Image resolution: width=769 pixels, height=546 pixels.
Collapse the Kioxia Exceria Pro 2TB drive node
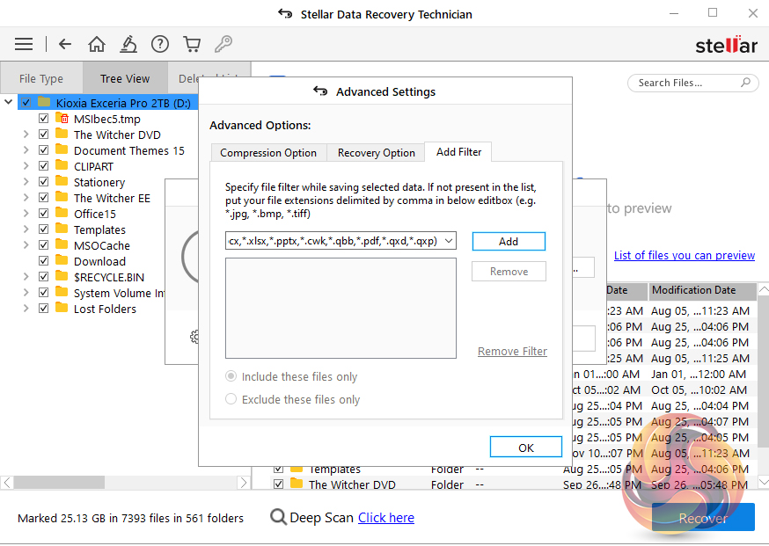tap(8, 103)
